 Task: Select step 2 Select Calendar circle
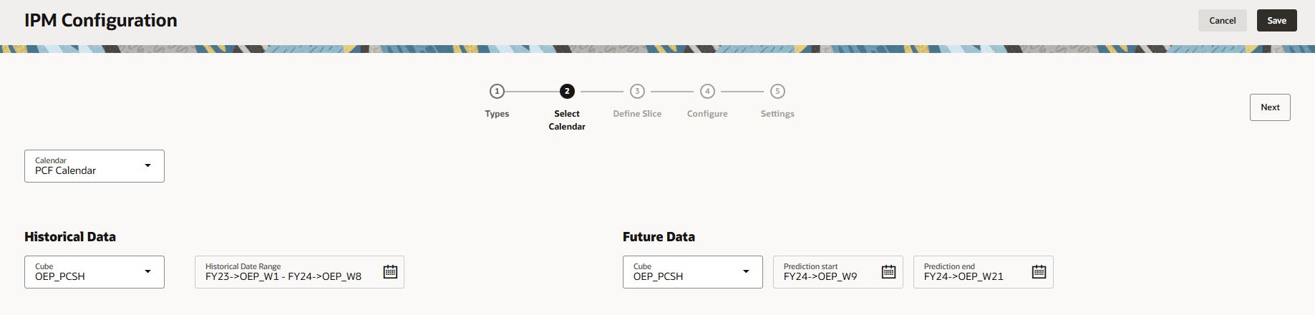coord(567,92)
